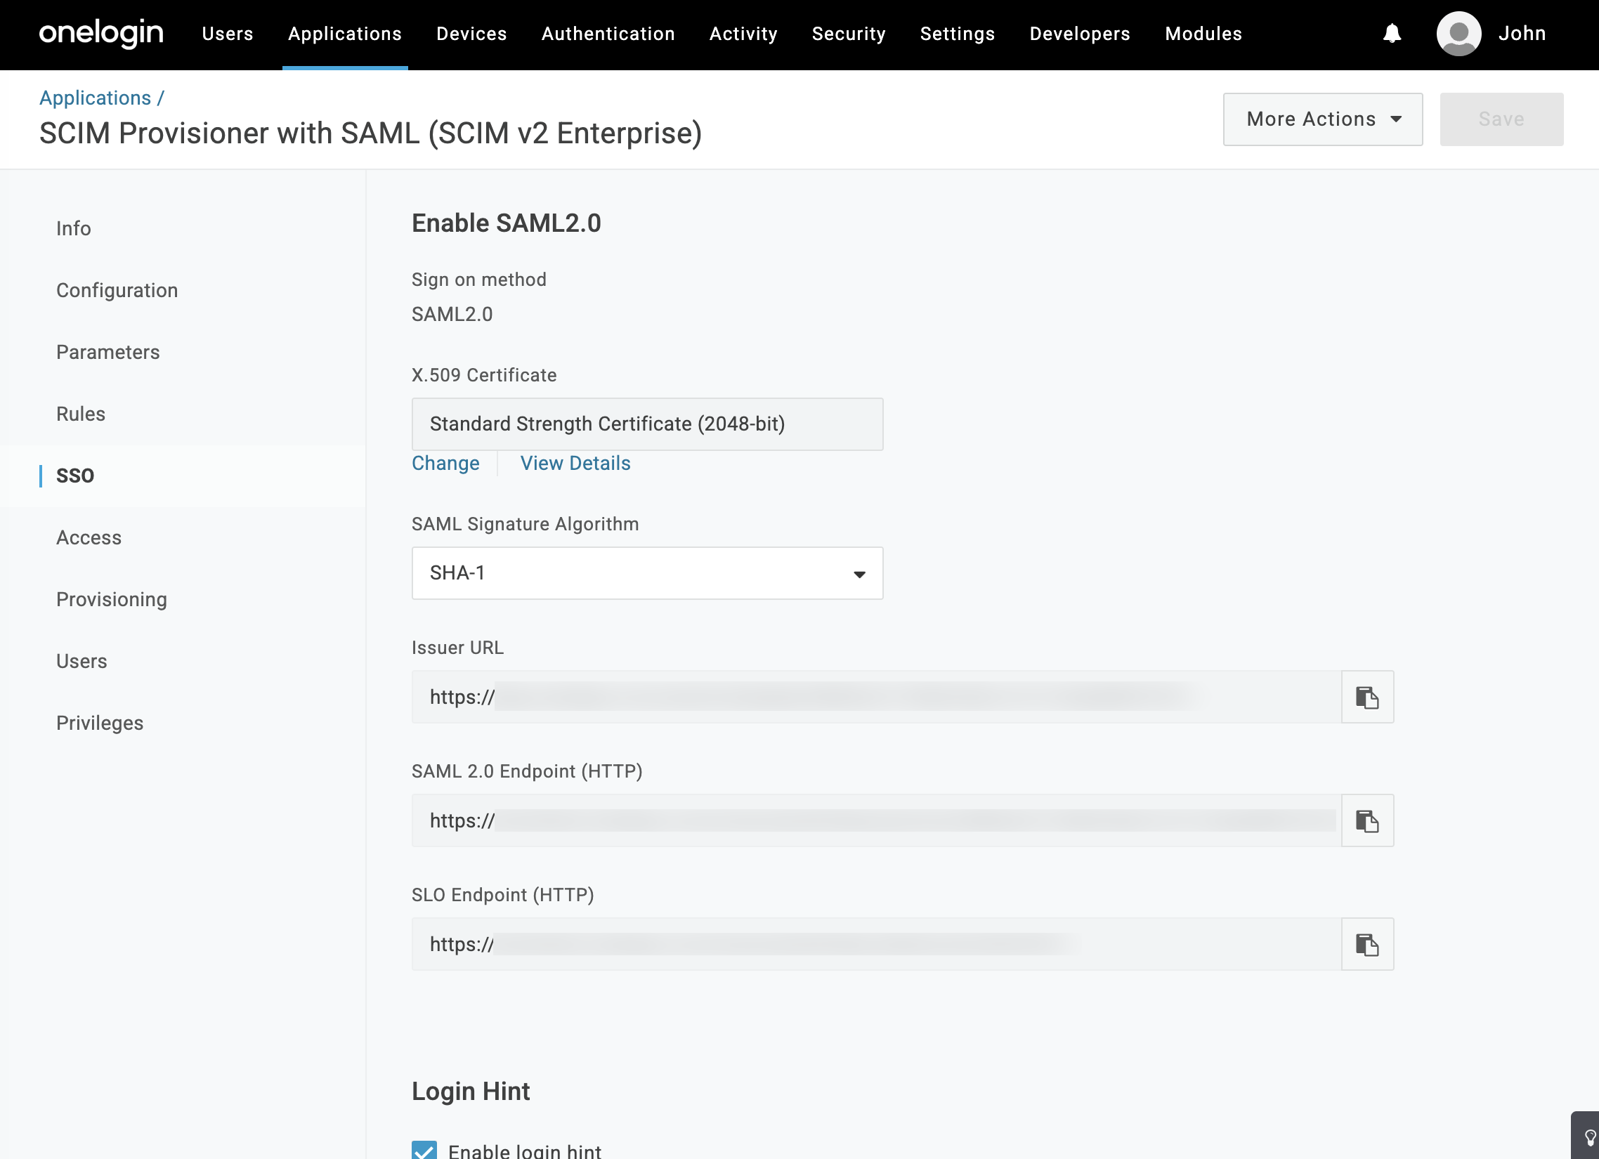The width and height of the screenshot is (1599, 1159).
Task: Copy the SAML 2.0 Endpoint URL
Action: [x=1367, y=820]
